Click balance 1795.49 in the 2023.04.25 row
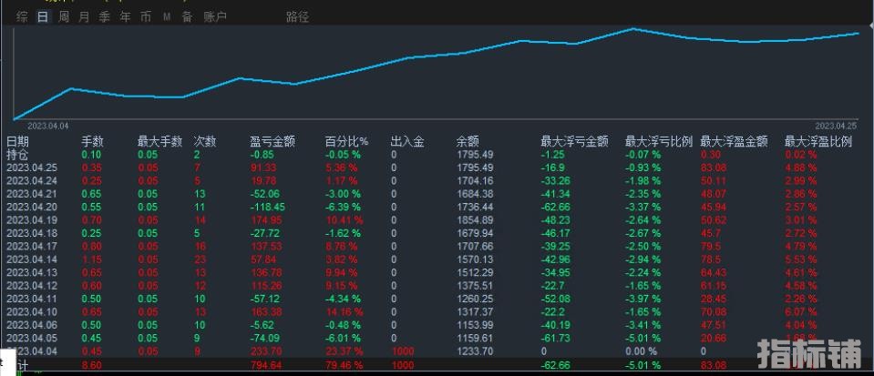 [475, 168]
